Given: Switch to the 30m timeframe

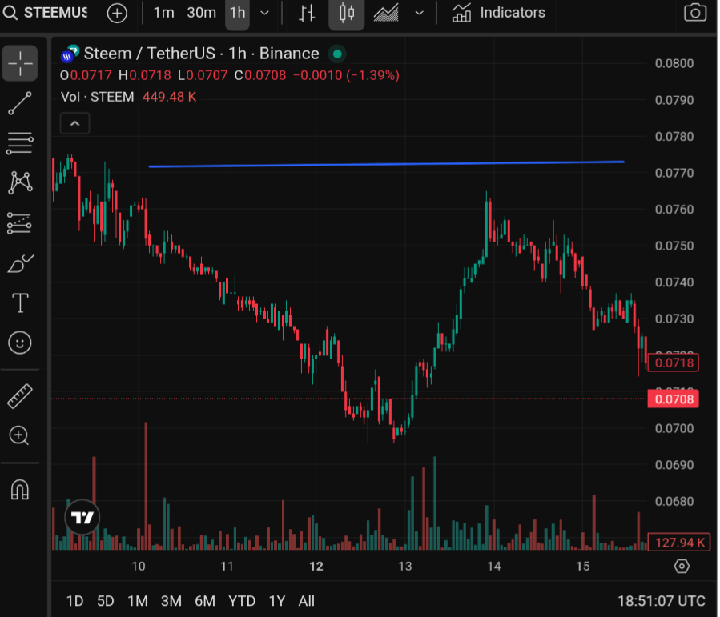Looking at the screenshot, I should (x=201, y=13).
